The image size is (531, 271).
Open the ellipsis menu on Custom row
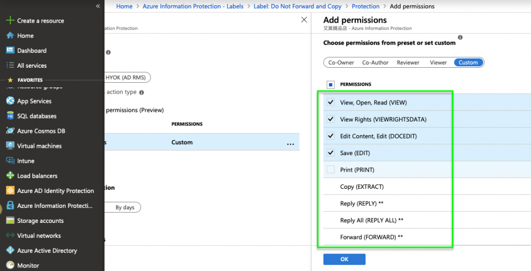290,144
